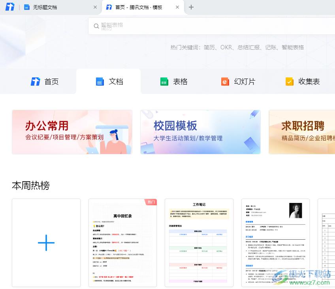Open the 高中回忆录 template thumbnail

pos(122,242)
